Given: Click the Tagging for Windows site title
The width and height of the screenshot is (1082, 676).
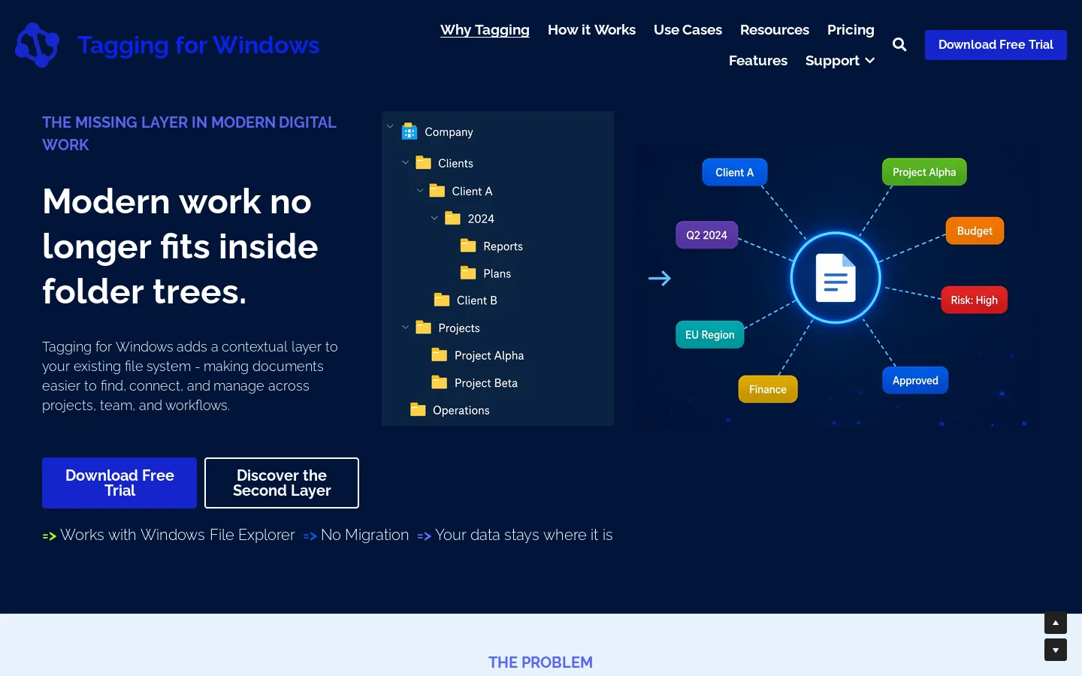Looking at the screenshot, I should click(x=198, y=45).
